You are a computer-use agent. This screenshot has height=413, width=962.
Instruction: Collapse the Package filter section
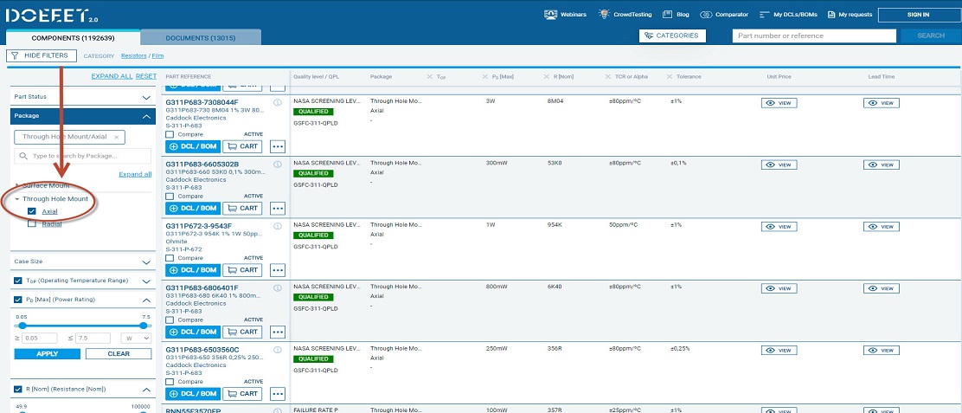point(146,116)
